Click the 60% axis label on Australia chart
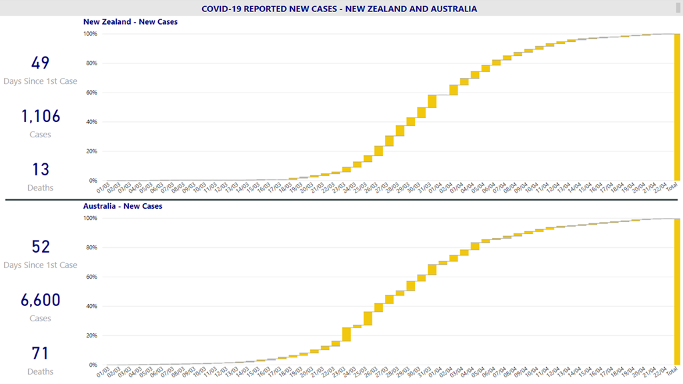683x384 pixels. pyautogui.click(x=91, y=277)
